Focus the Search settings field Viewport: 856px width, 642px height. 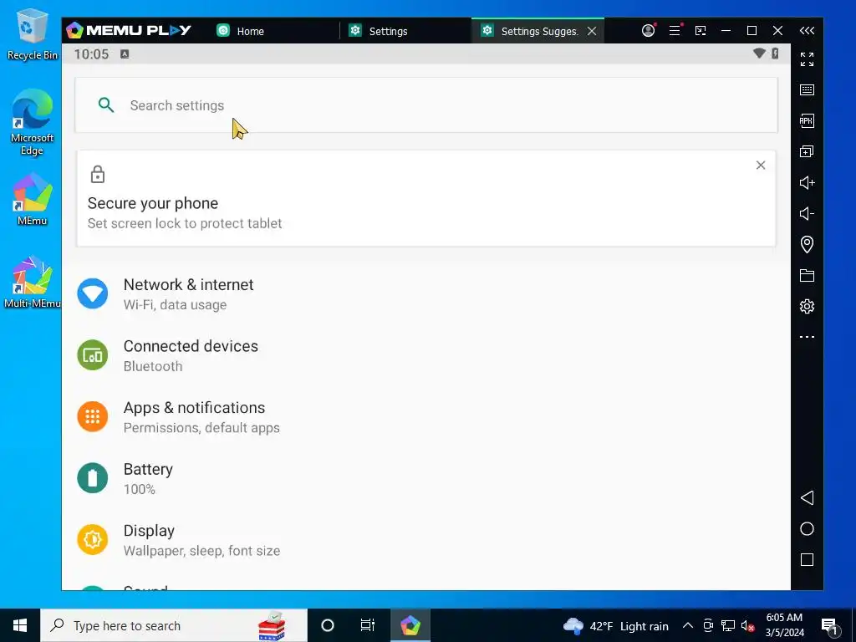426,104
